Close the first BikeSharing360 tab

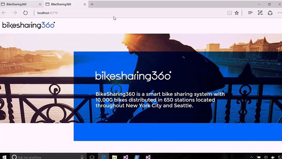40,4
